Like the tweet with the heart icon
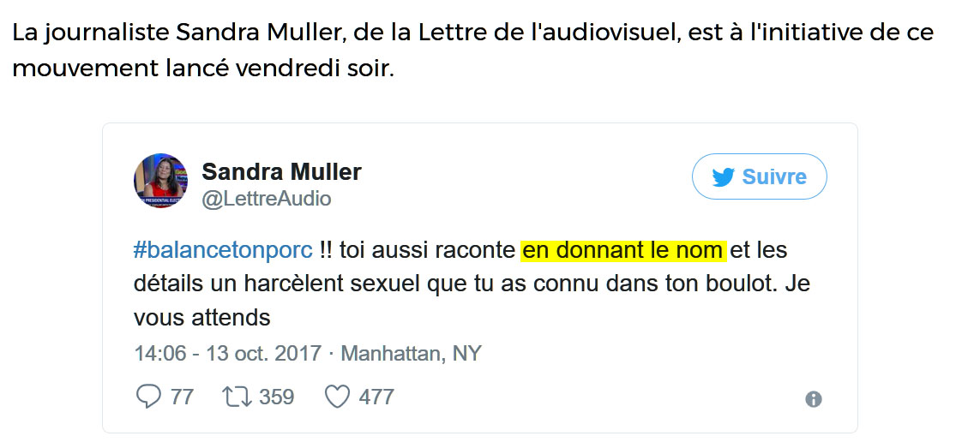The width and height of the screenshot is (956, 448). coord(338,397)
